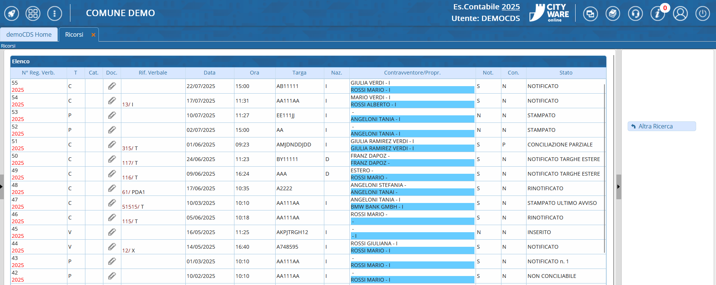
Task: Open attachment paperclip for record 53
Action: (x=112, y=115)
